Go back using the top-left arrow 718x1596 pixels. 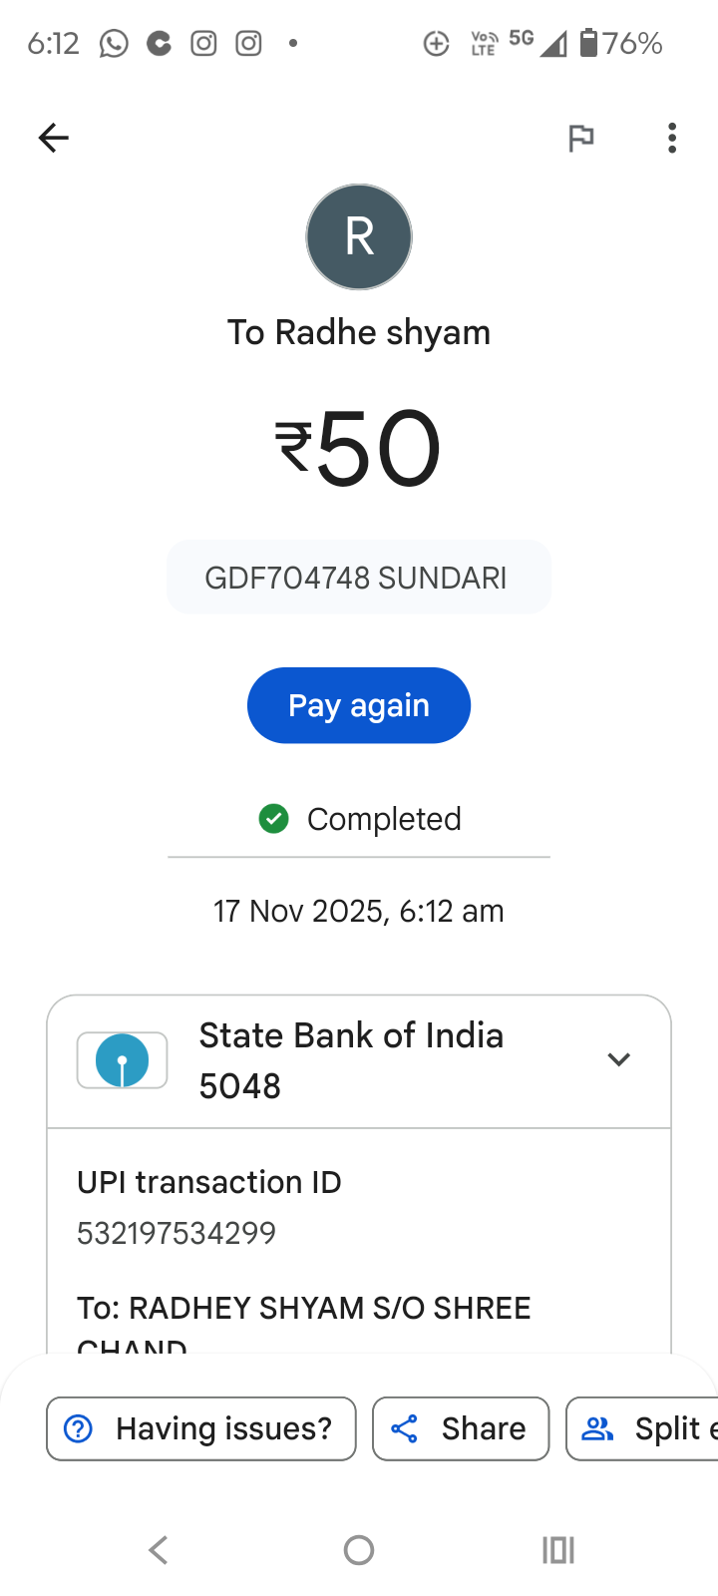(54, 138)
